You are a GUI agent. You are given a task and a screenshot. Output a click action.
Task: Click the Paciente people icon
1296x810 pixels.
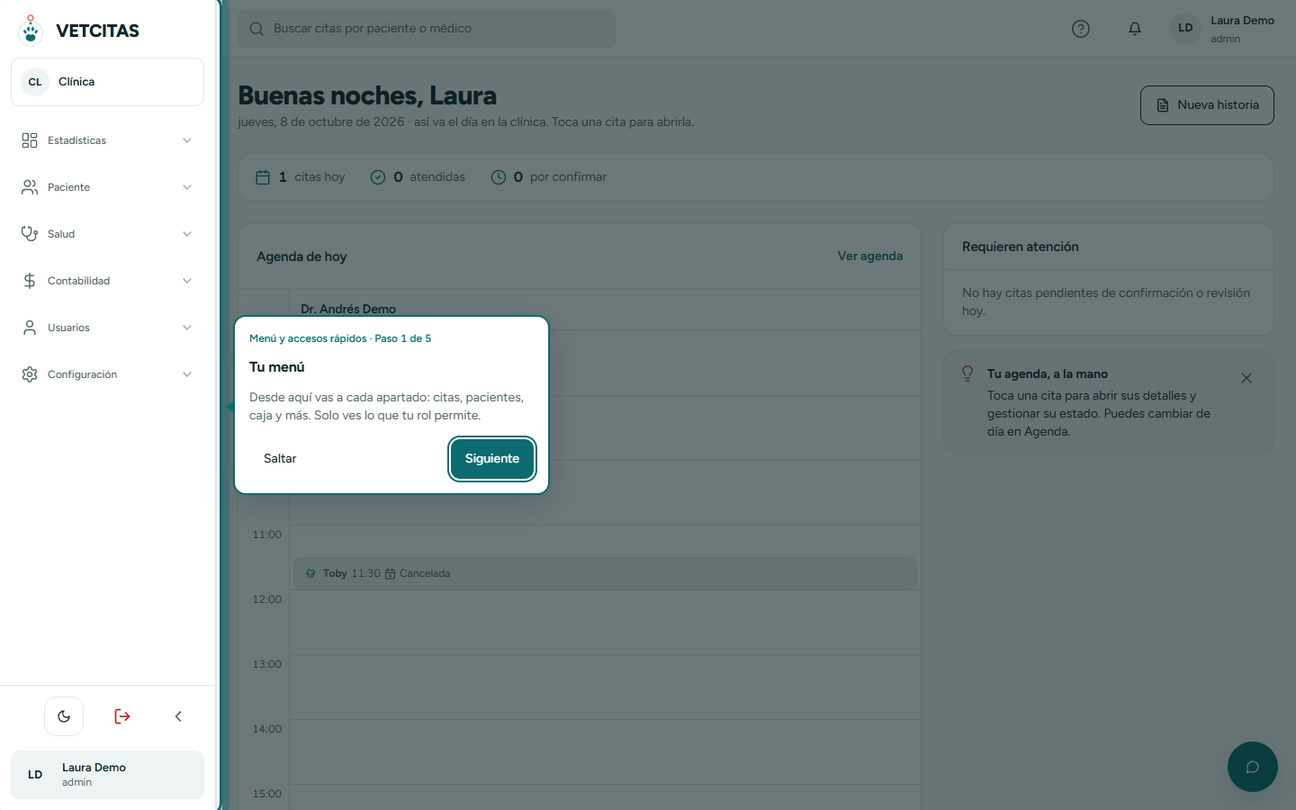[x=30, y=187]
